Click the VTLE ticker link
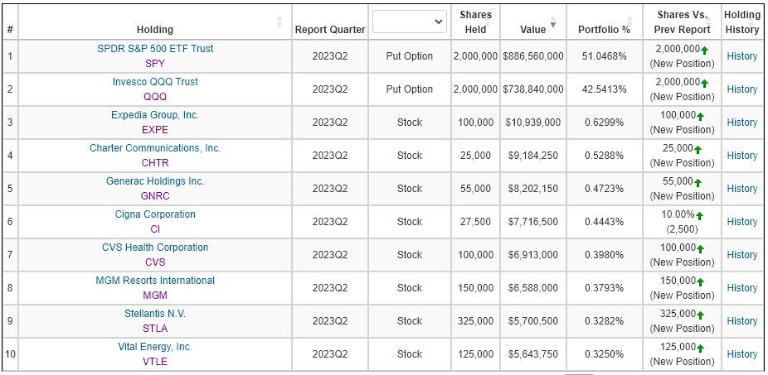The image size is (768, 375). coord(155,361)
